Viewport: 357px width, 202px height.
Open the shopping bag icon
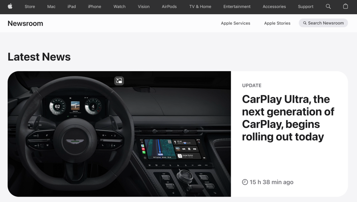(345, 6)
